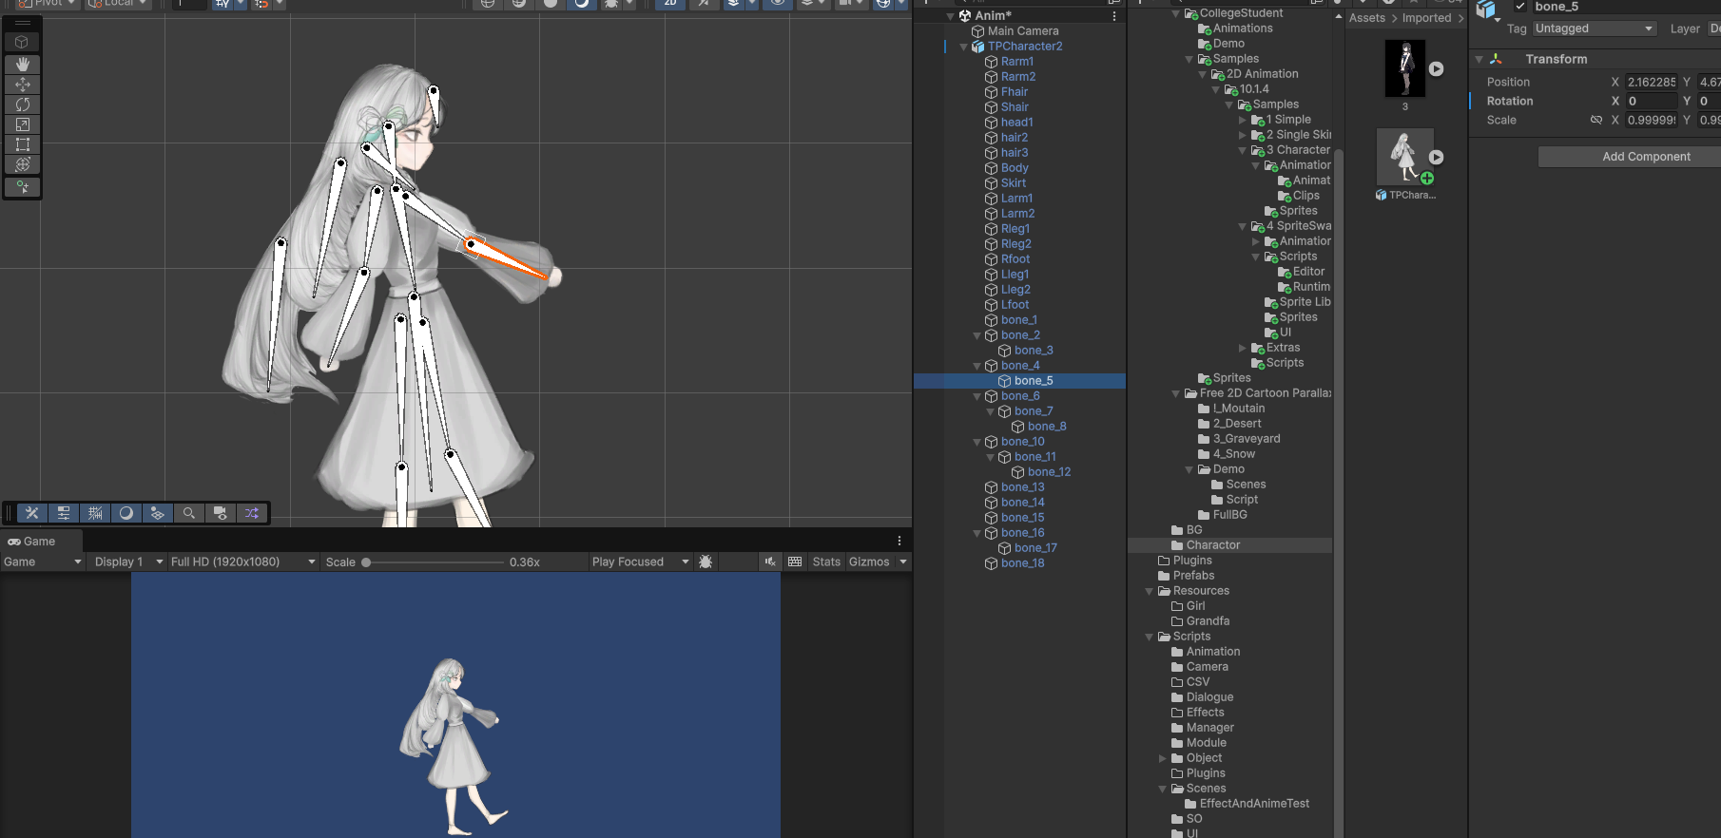Collapse the bone_6 hierarchy item
1721x838 pixels.
(x=977, y=396)
